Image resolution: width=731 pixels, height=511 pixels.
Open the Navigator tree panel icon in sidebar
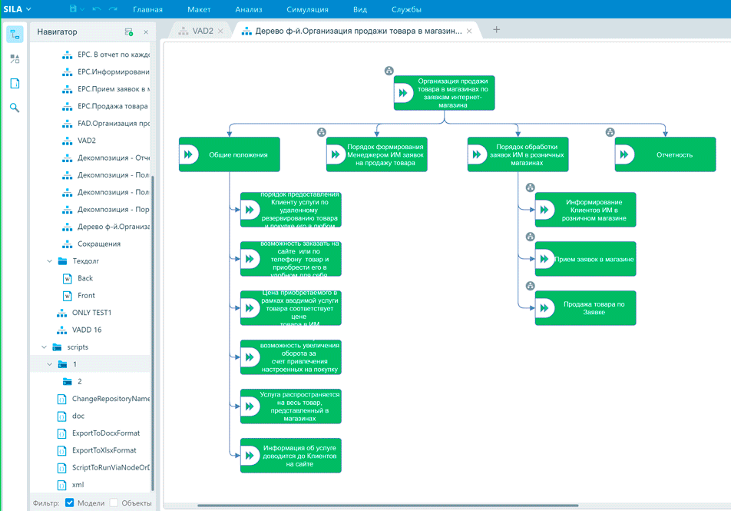[x=15, y=34]
